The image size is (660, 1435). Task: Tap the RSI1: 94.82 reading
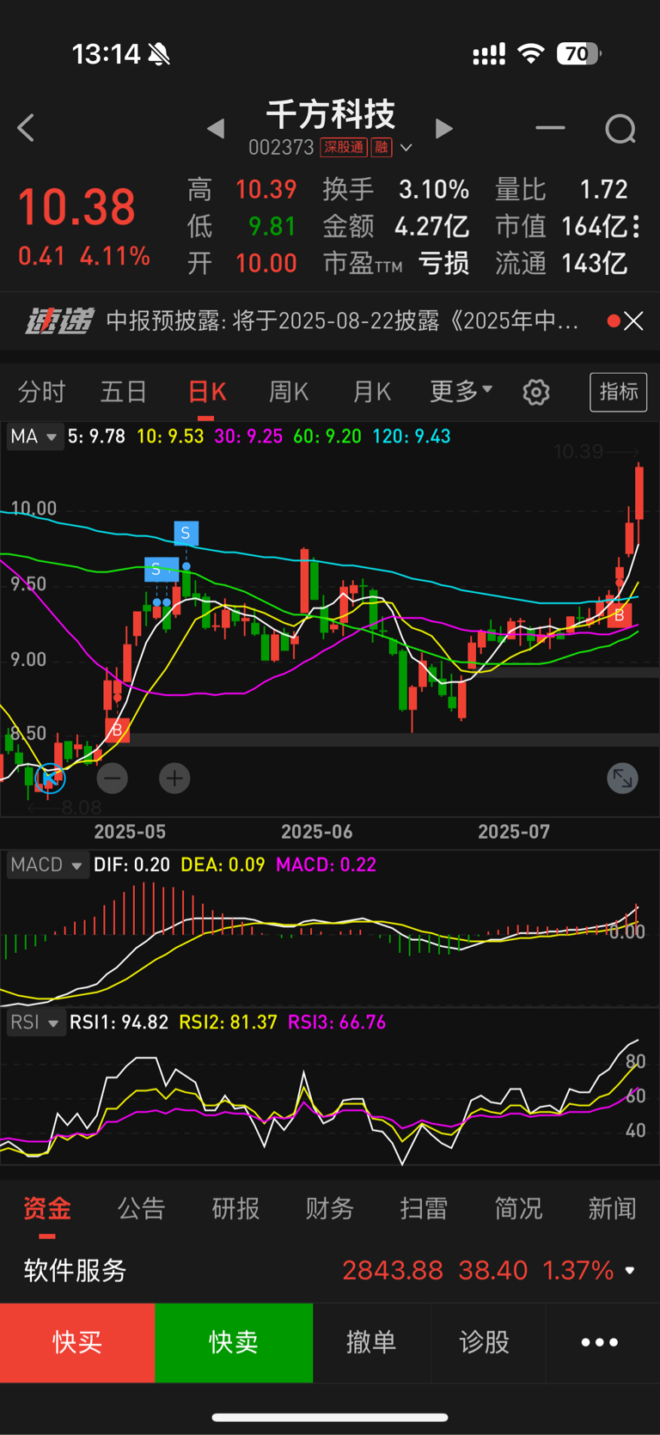(x=119, y=1023)
